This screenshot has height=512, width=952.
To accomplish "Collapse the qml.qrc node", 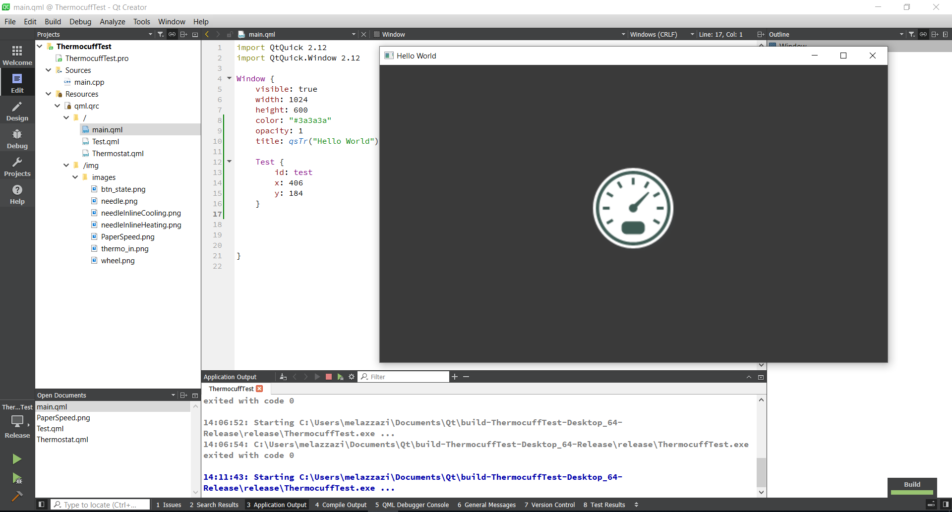I will 58,106.
